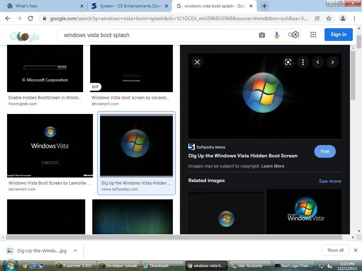Open Boot Logo Chan... taskbar window
This screenshot has height=271, width=362.
pos(294,266)
